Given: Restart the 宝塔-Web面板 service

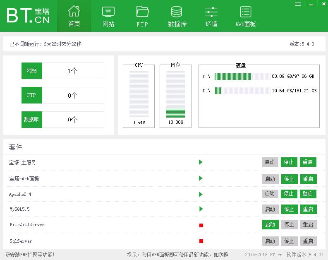Looking at the screenshot, I should point(308,179).
